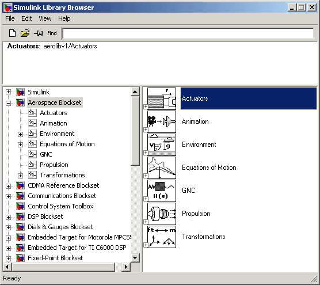Screen dimensions: 320x285
Task: Expand Propulsion plus box in right pane
Action: (x=146, y=222)
